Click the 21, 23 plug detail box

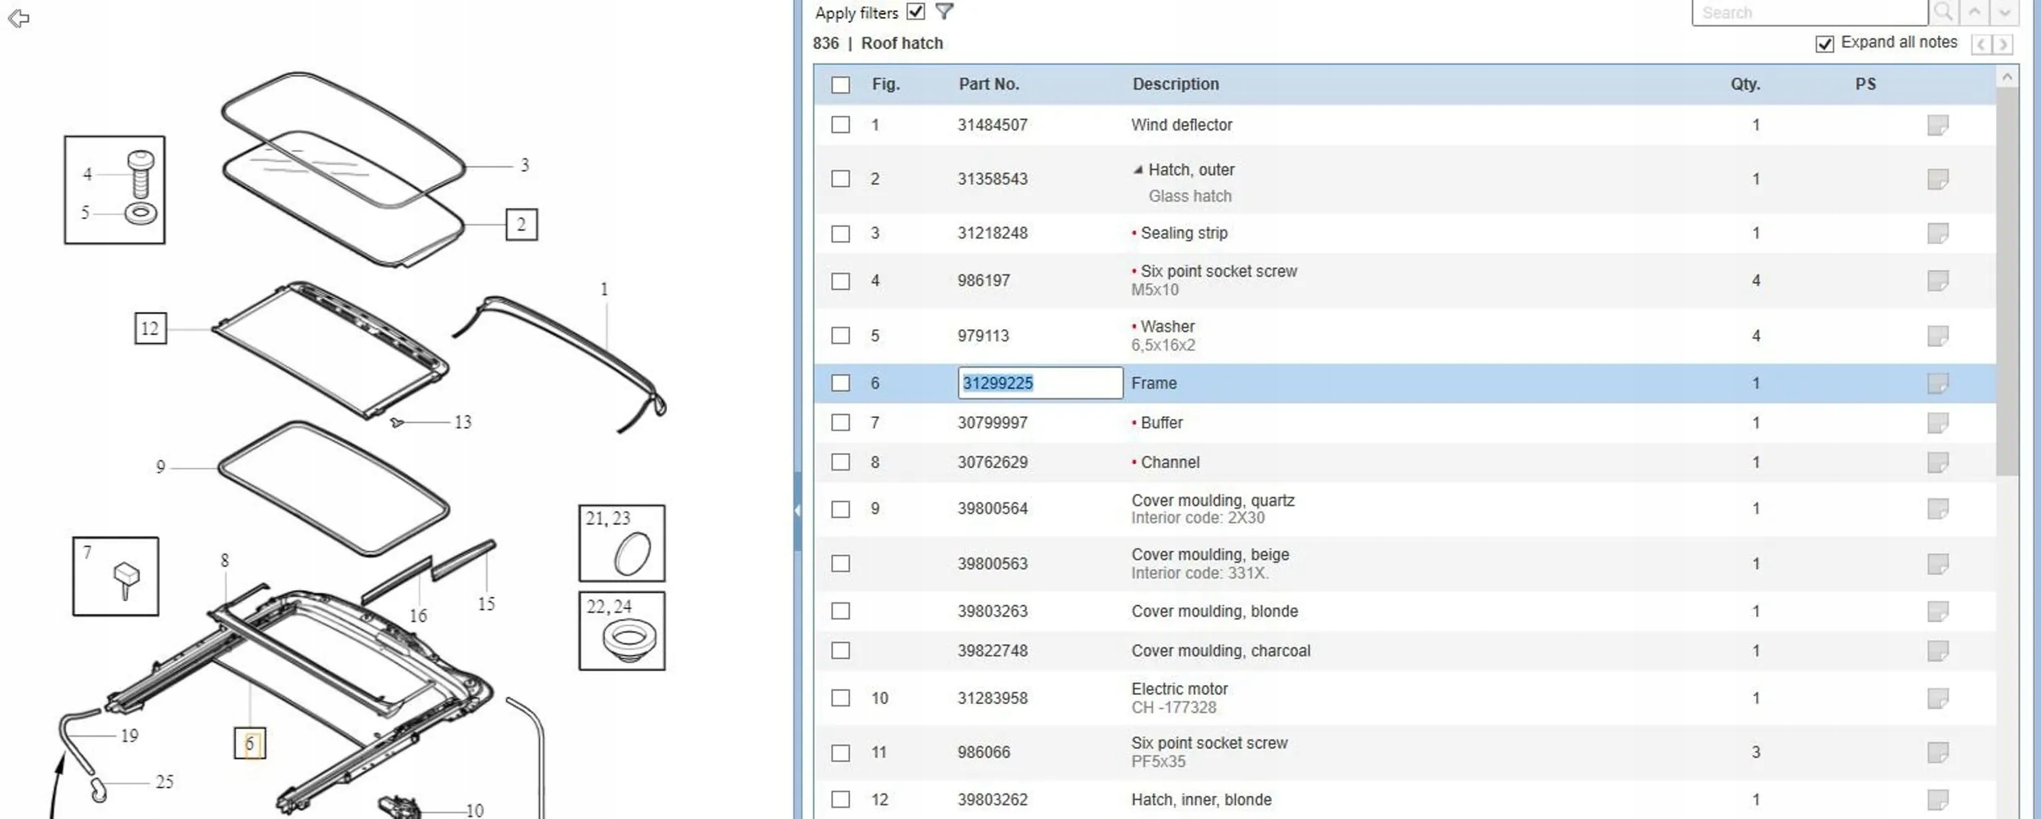tap(622, 543)
